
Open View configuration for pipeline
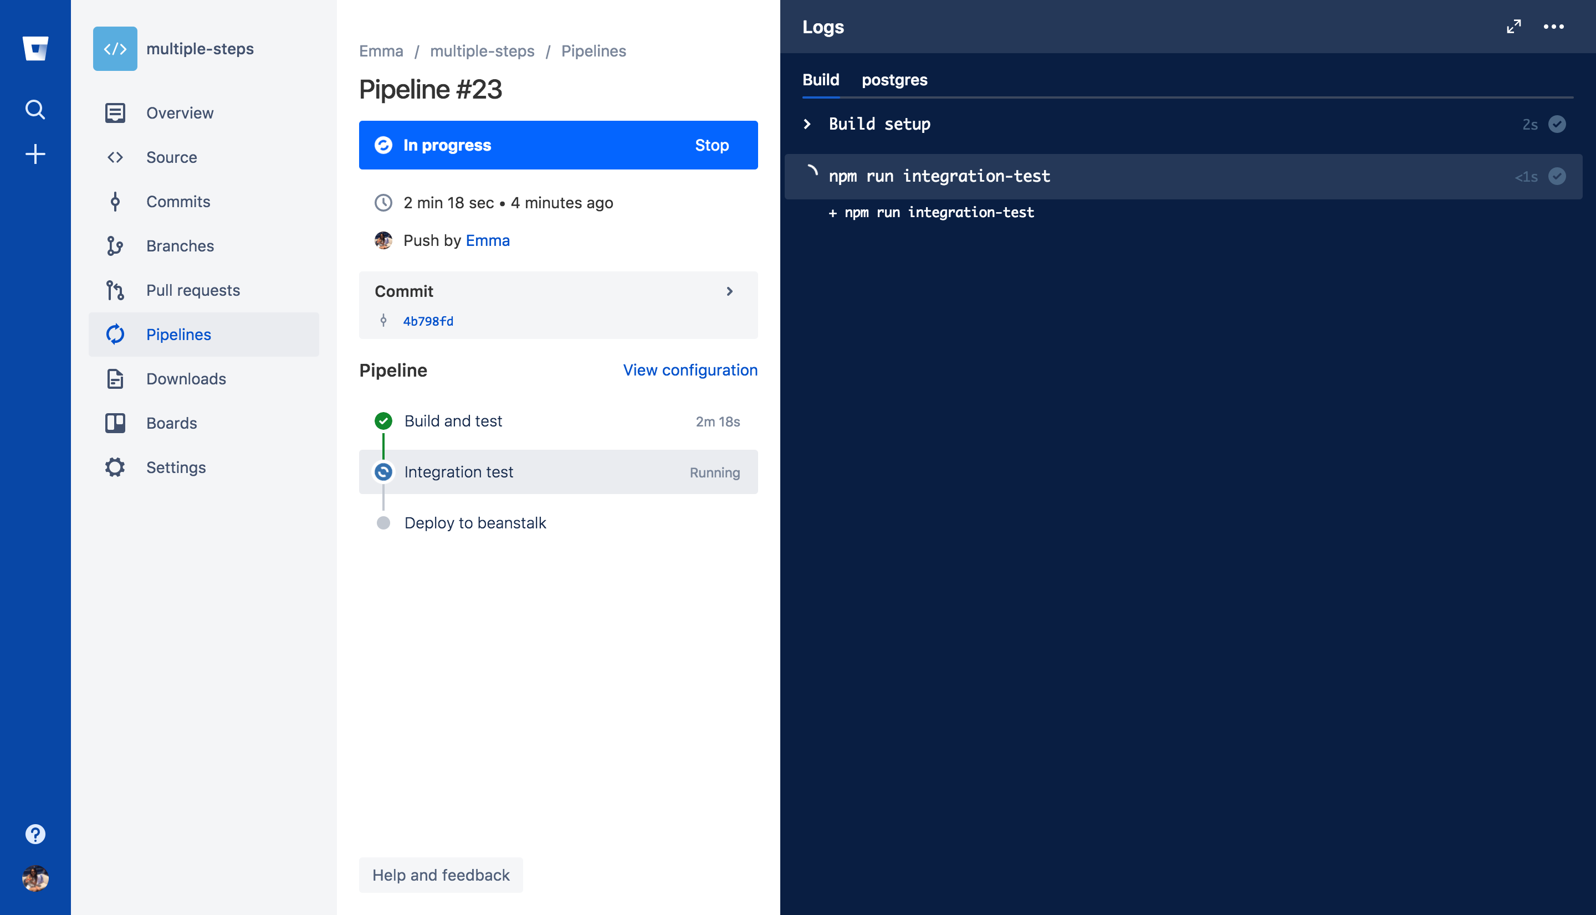coord(689,369)
